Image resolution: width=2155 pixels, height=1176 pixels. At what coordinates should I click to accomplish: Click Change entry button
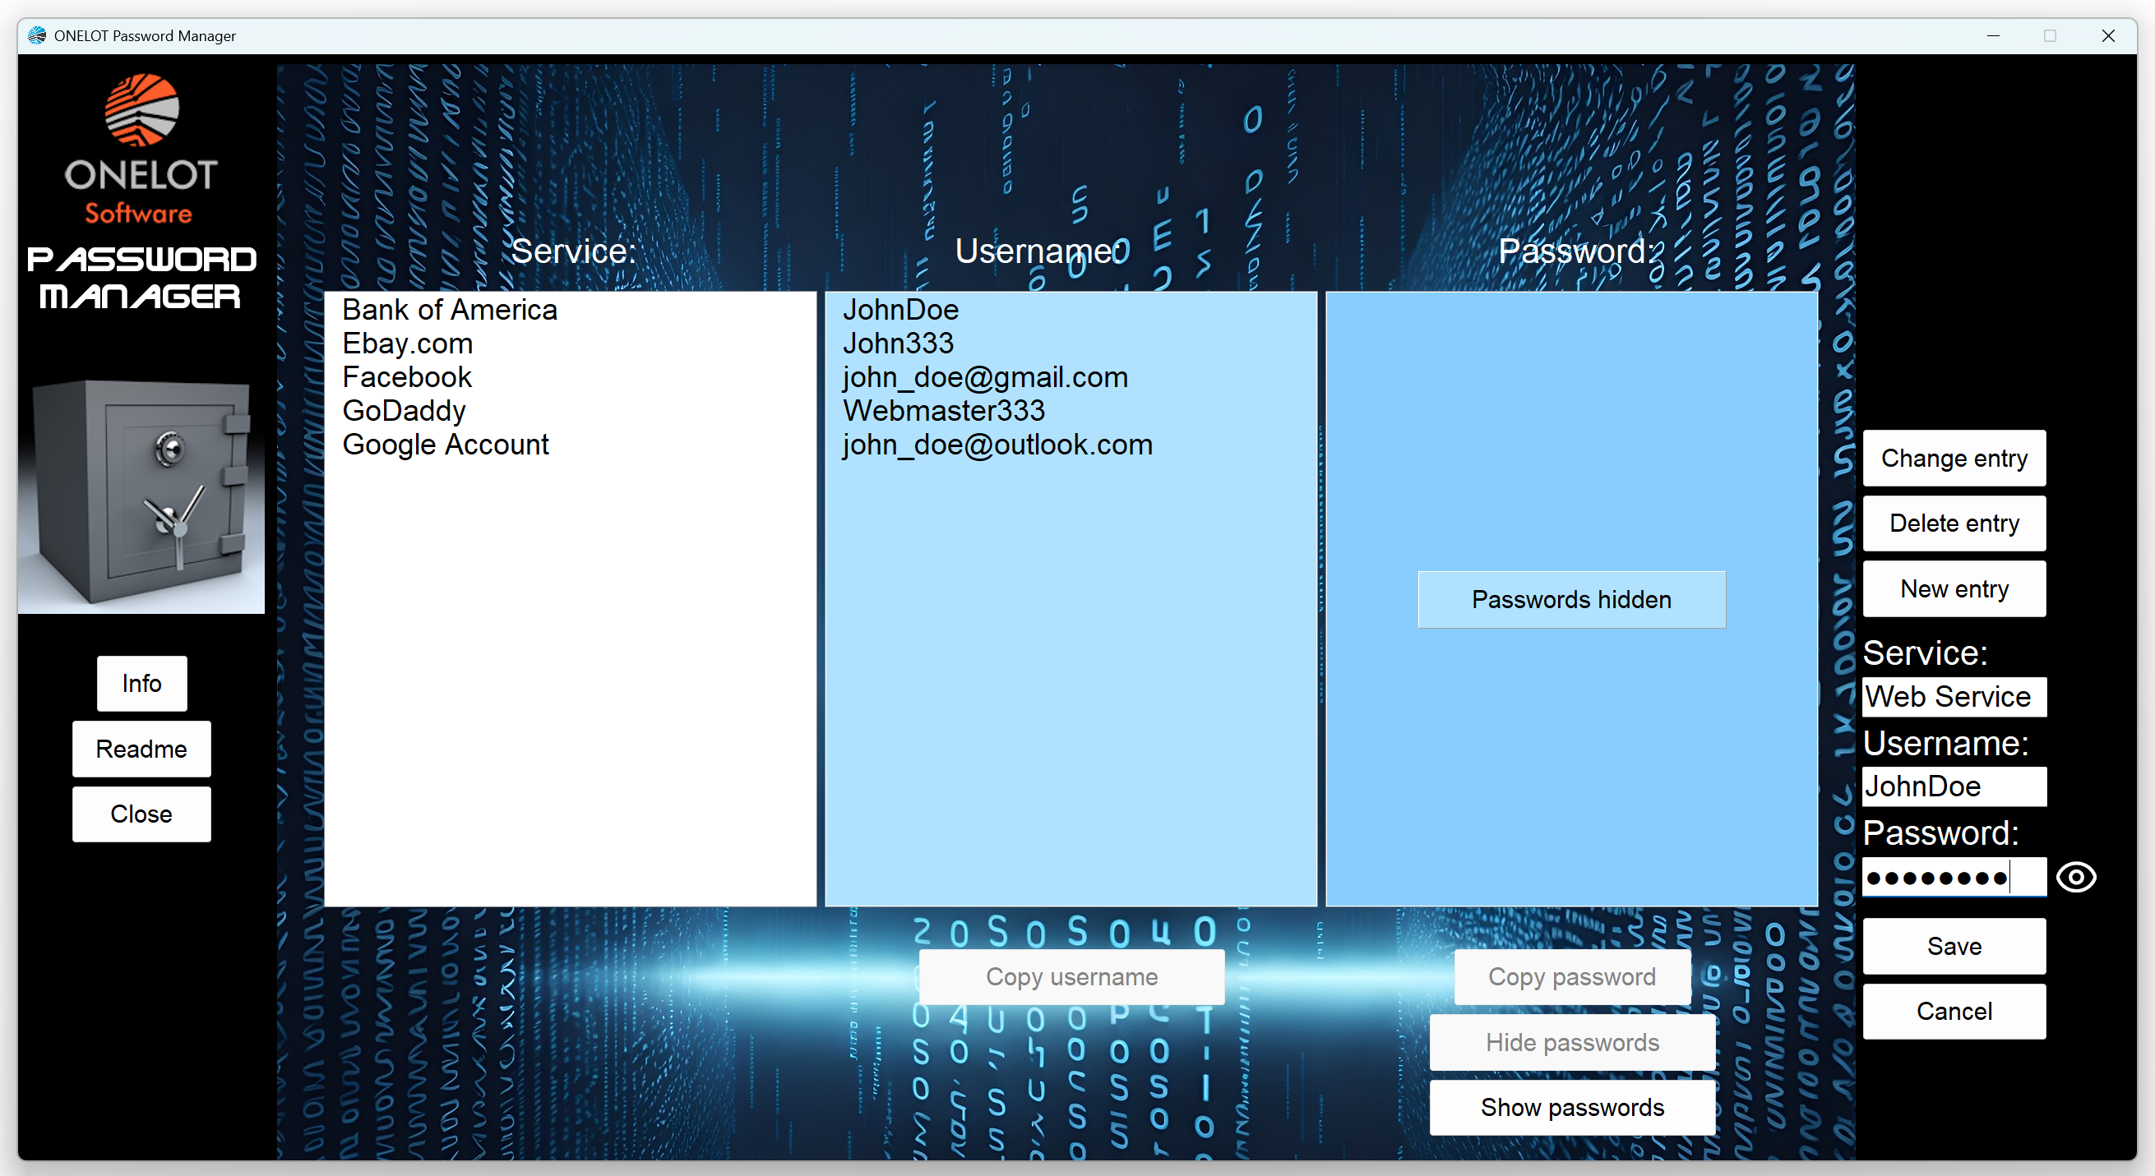1954,459
